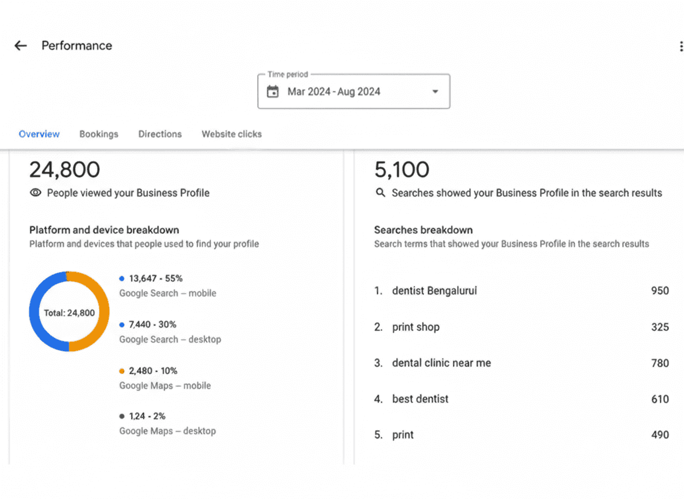Click search term dental clinic near me
The height and width of the screenshot is (499, 684).
(x=441, y=363)
